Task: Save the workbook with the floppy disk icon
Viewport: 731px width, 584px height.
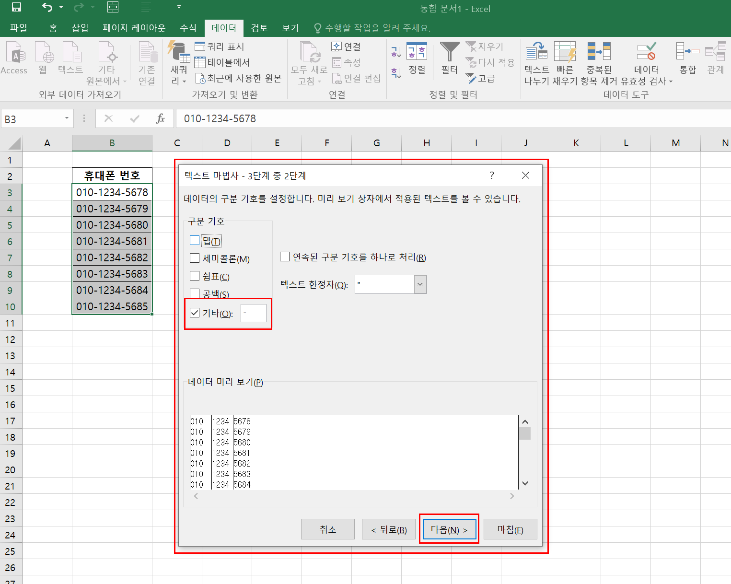Action: (16, 7)
